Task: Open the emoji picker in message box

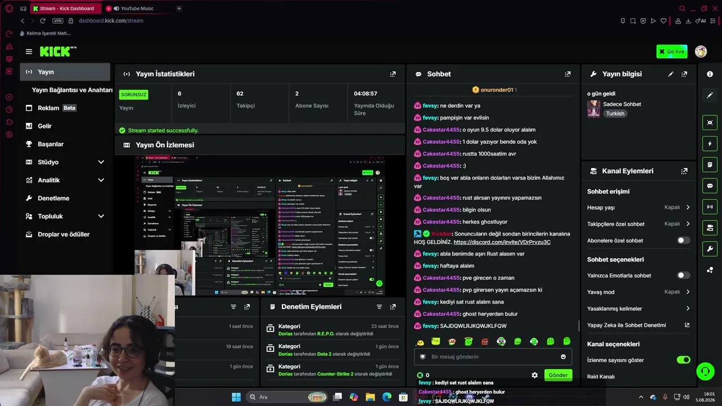Action: pos(563,356)
